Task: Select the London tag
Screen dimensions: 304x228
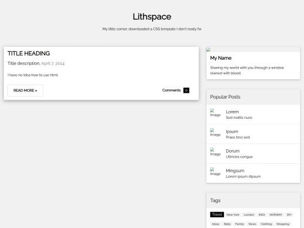Action: click(x=249, y=214)
